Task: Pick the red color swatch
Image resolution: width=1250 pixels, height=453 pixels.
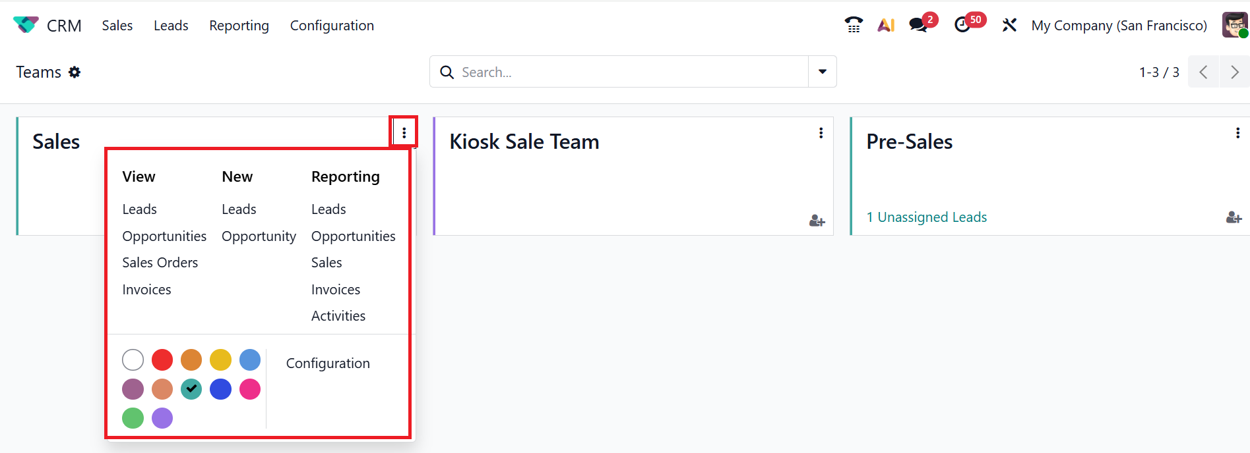Action: coord(162,360)
